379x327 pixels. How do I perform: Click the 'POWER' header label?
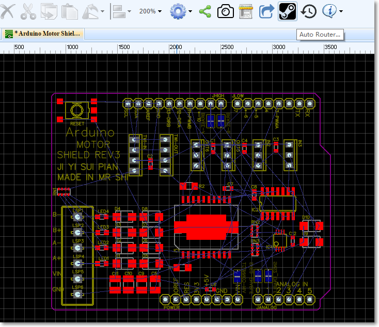click(171, 308)
